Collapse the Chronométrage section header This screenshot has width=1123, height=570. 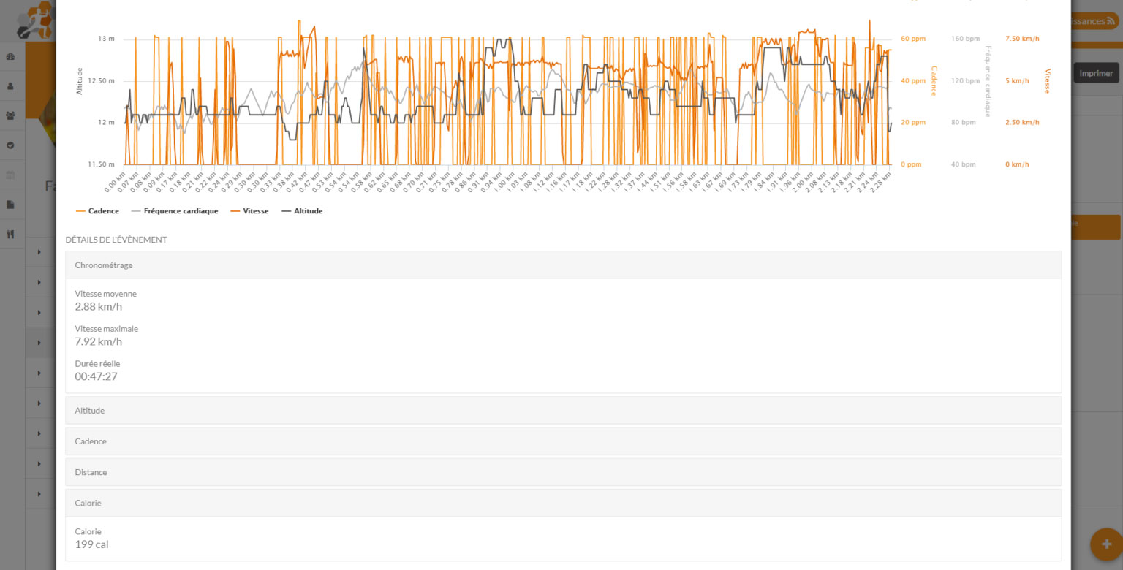click(x=563, y=265)
